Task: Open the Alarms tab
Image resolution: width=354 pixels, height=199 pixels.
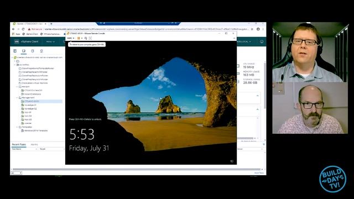Action: 34,144
